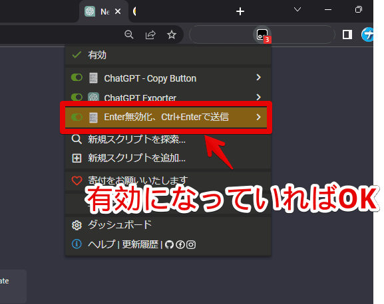
Task: Expand ChatGPT Exporter submenu arrow
Action: 258,97
